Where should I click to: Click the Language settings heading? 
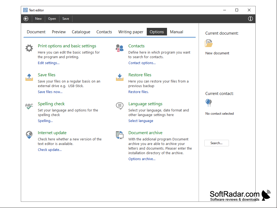click(145, 104)
